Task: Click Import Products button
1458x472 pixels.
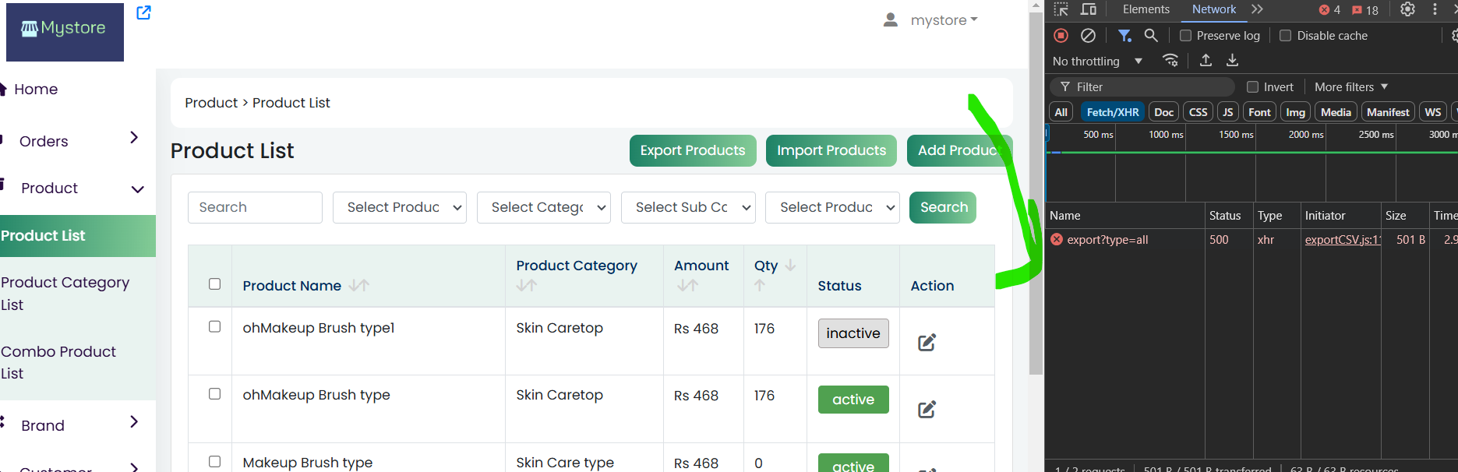Action: pyautogui.click(x=831, y=150)
